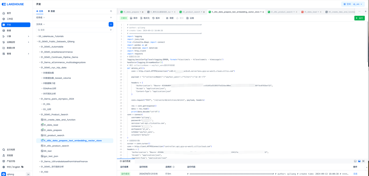
Task: Collapse the left sidebar with bottom arrow icon
Action: [x=28, y=174]
